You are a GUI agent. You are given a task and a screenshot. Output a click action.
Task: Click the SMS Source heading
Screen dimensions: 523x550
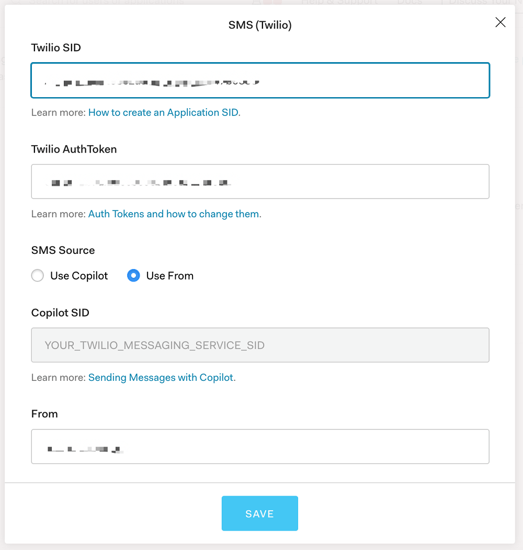click(63, 250)
